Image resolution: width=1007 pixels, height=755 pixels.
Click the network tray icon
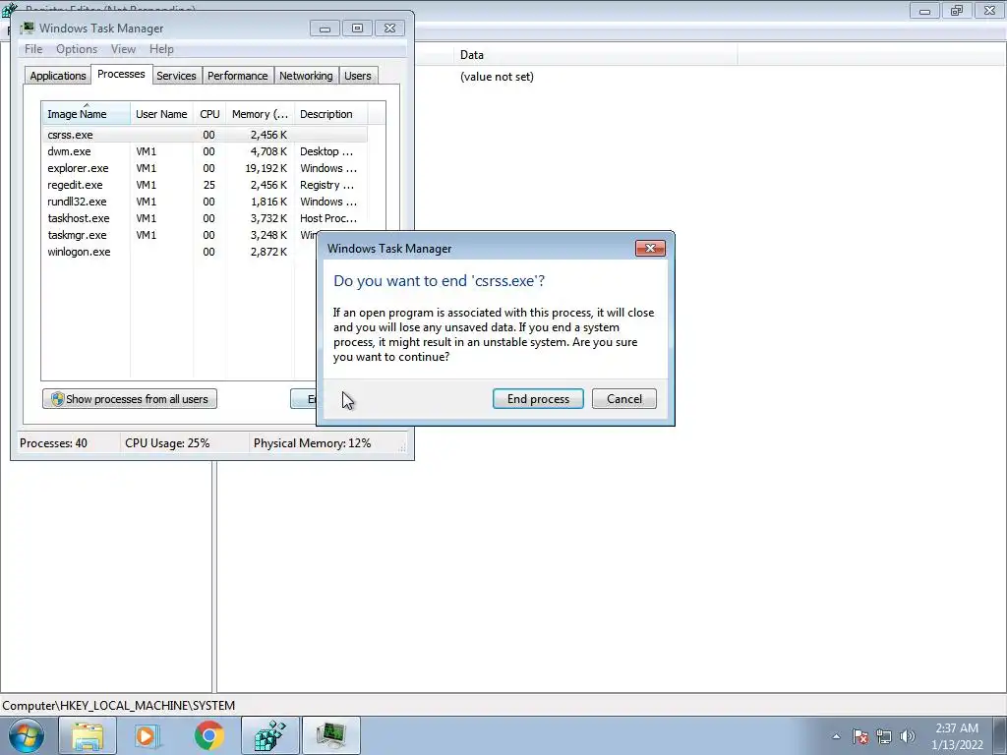(884, 736)
